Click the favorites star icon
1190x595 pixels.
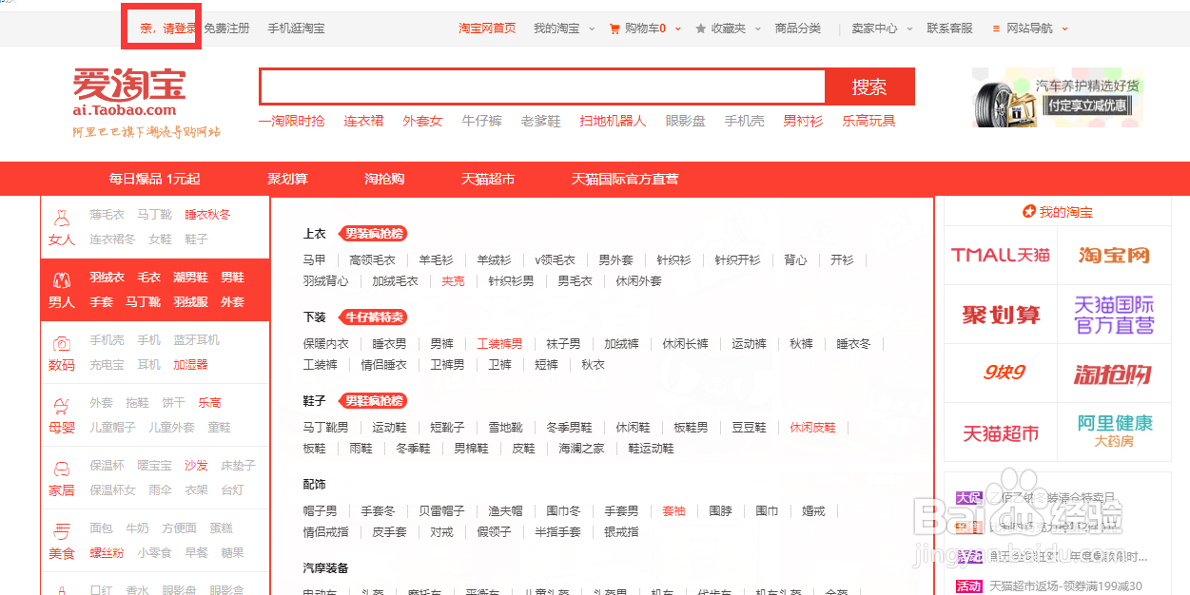tap(701, 29)
